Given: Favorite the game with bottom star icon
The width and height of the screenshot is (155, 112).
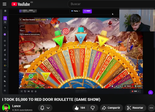Looking at the screenshot, I should [36, 91].
